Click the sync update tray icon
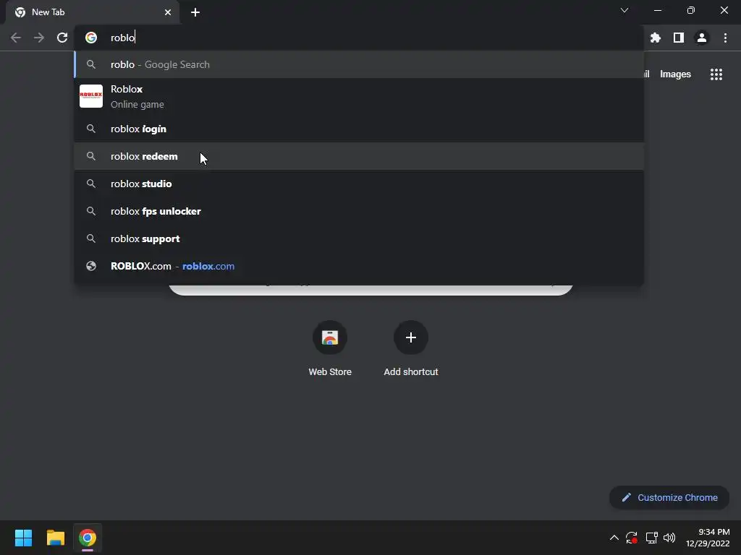This screenshot has width=741, height=555. (x=631, y=538)
